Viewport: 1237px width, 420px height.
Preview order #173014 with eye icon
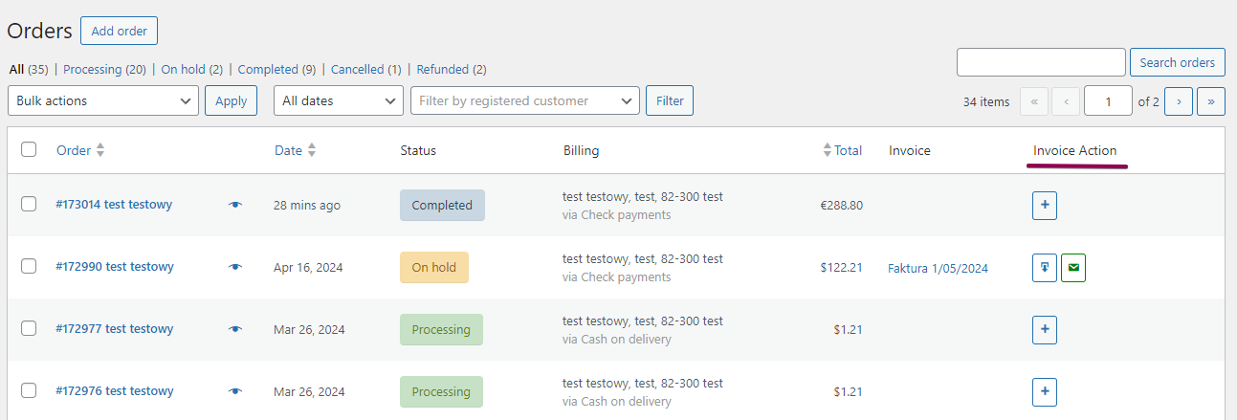click(x=235, y=205)
